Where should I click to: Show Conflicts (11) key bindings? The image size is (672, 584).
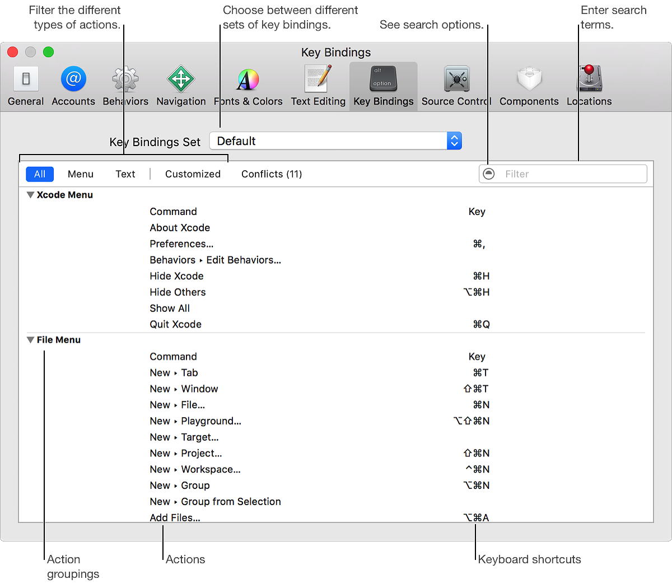[272, 174]
